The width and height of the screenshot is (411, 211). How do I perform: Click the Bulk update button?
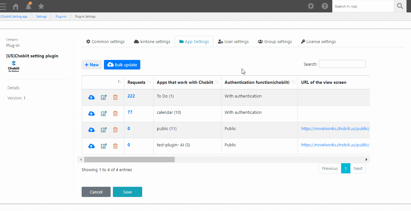pyautogui.click(x=122, y=65)
